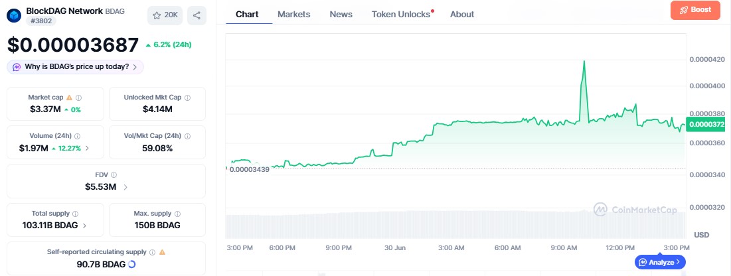Click the Unlocked Mkt Cap value $4.14M
The height and width of the screenshot is (276, 731).
pos(157,109)
